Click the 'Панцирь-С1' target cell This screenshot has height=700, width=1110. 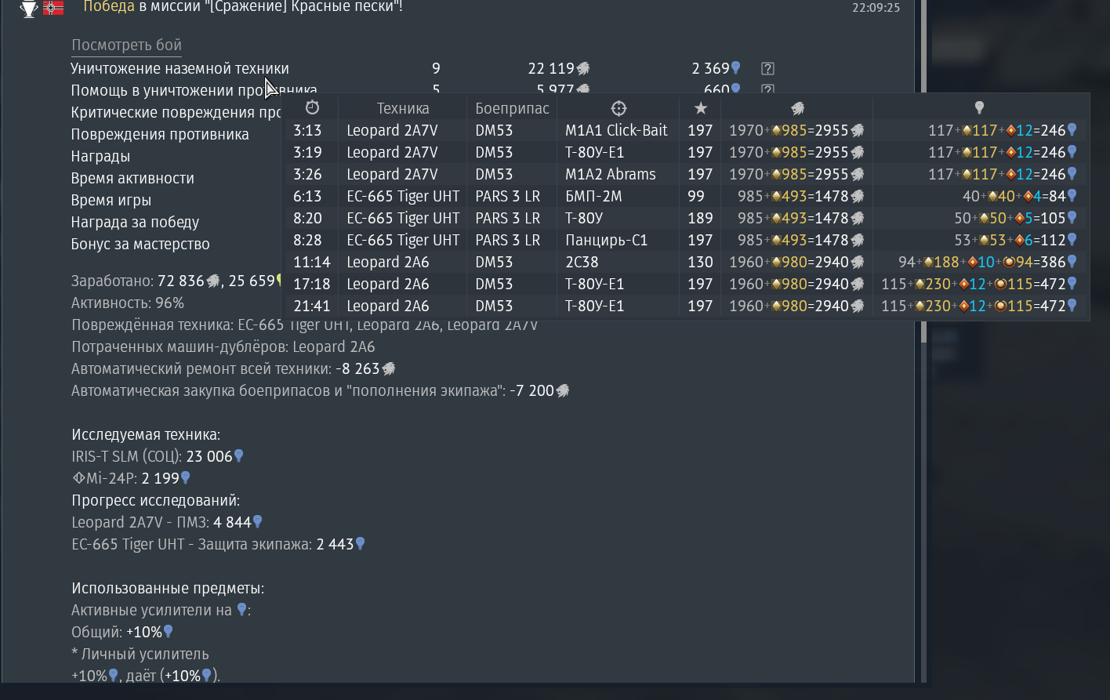coord(607,240)
